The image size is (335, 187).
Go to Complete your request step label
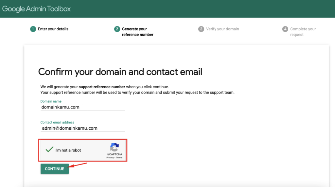tap(303, 32)
